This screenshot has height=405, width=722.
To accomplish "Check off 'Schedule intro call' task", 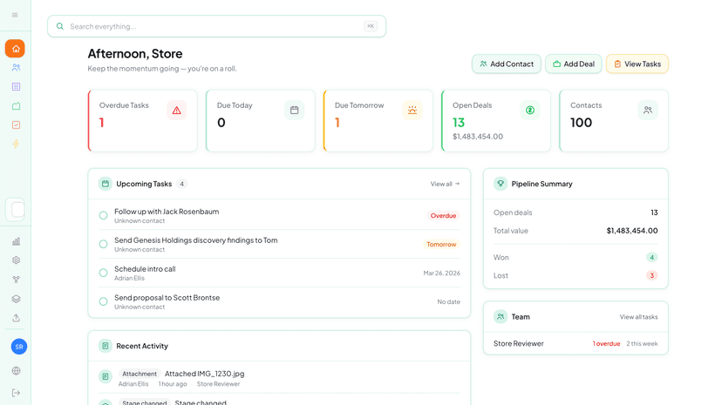I will (103, 273).
